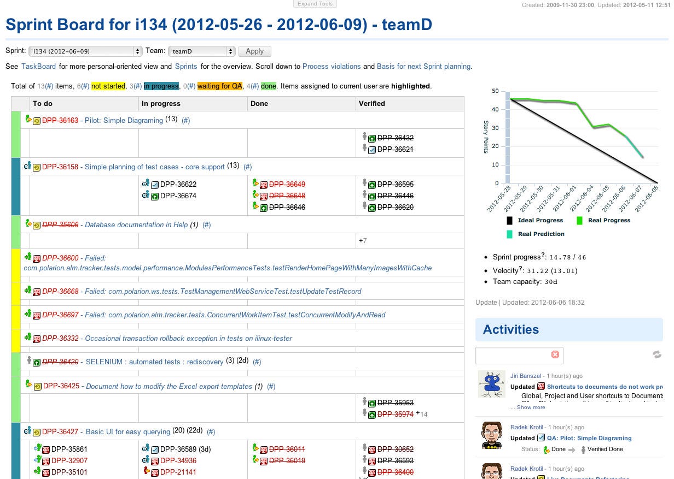
Task: Click the red defect icon beside DPP-36649
Action: pos(263,185)
